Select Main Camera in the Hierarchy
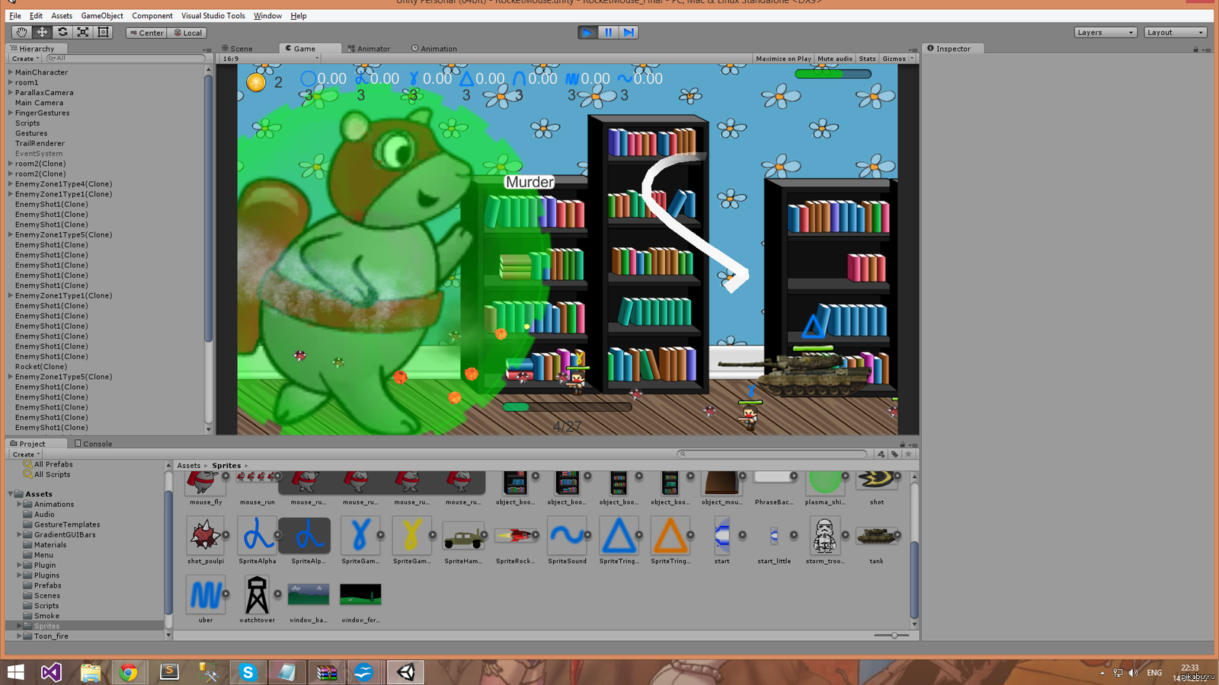Screen dimensions: 1219x685 (39, 103)
